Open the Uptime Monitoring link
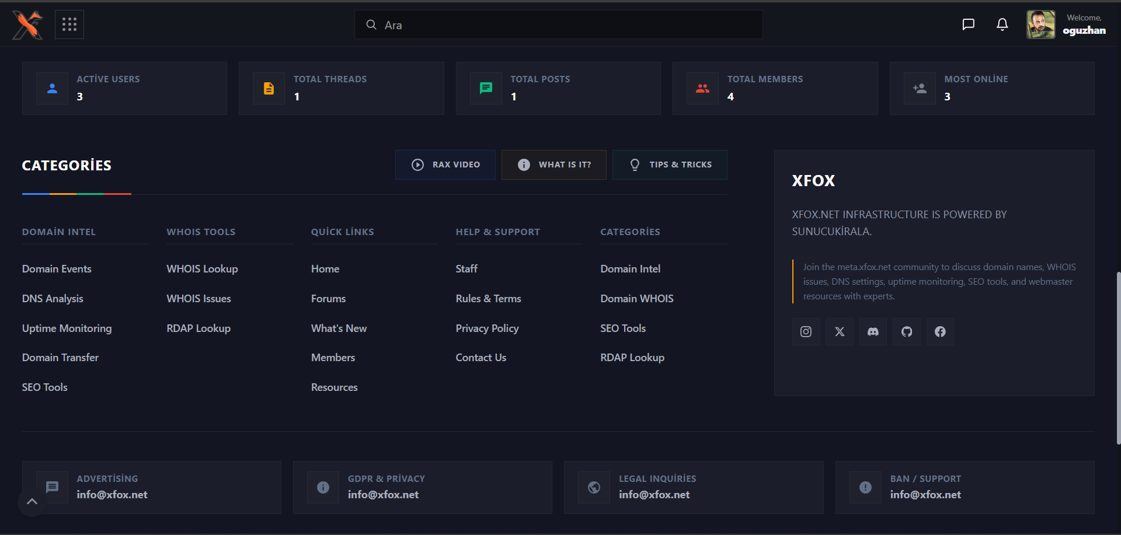1121x535 pixels. tap(67, 328)
